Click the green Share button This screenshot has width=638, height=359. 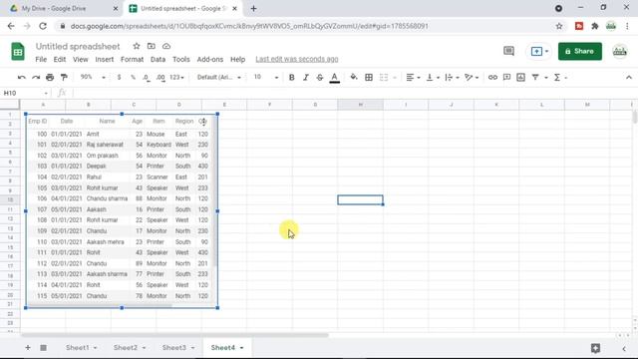pyautogui.click(x=580, y=51)
